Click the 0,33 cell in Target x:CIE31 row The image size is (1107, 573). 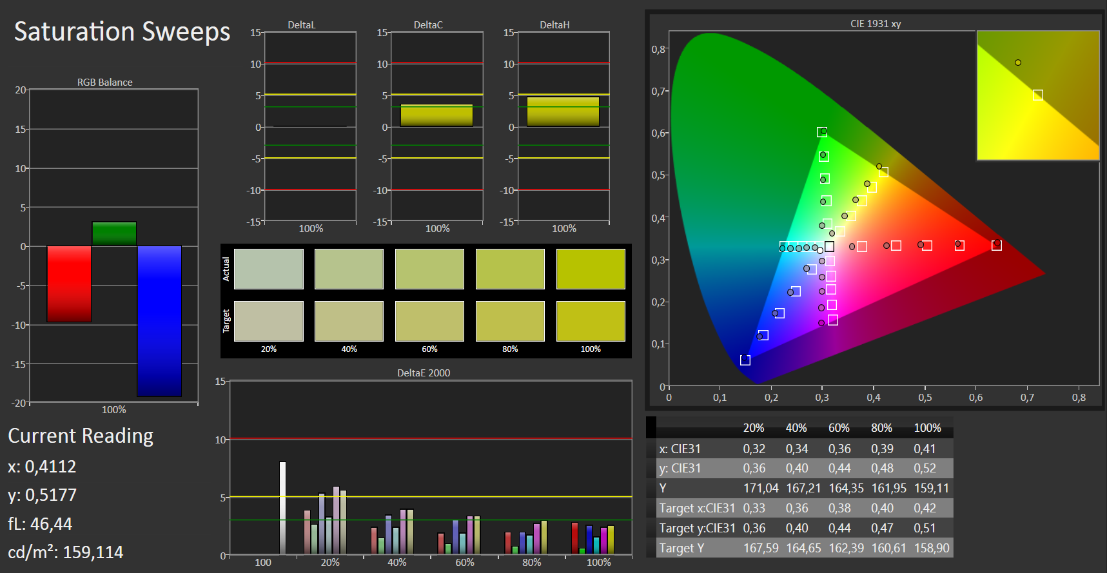tap(754, 509)
